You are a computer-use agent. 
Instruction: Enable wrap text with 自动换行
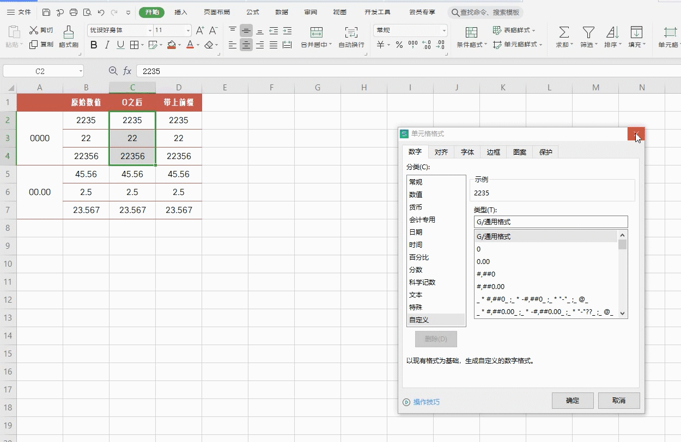(x=352, y=38)
